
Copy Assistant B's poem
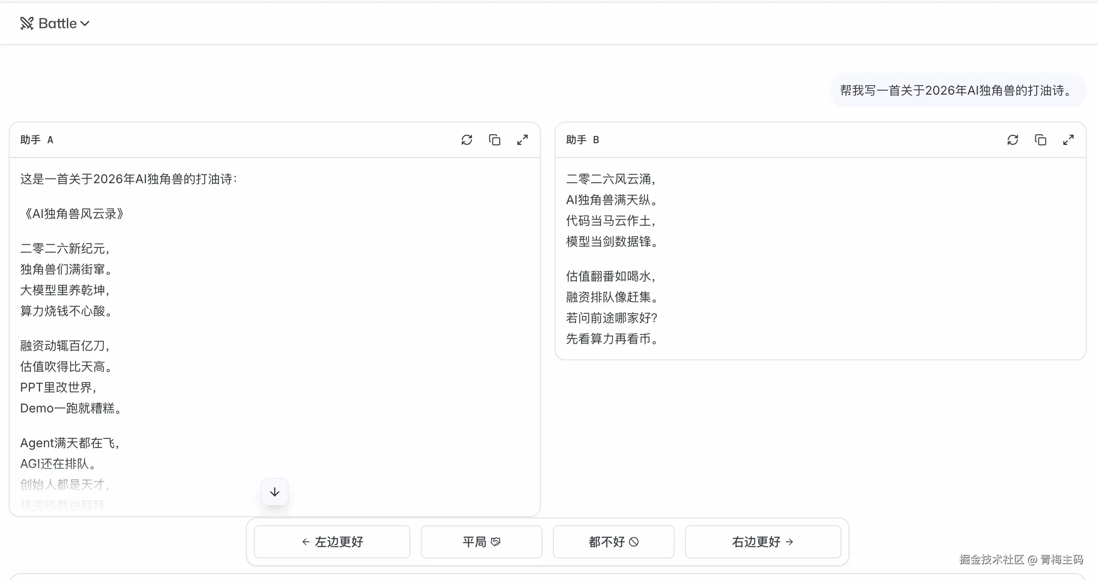tap(1041, 140)
